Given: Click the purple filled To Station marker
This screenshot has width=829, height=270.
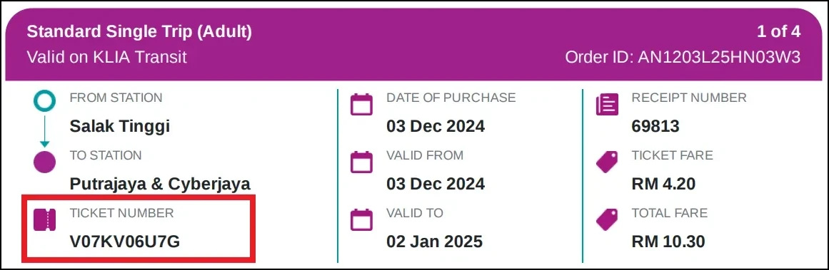Looking at the screenshot, I should (x=44, y=162).
